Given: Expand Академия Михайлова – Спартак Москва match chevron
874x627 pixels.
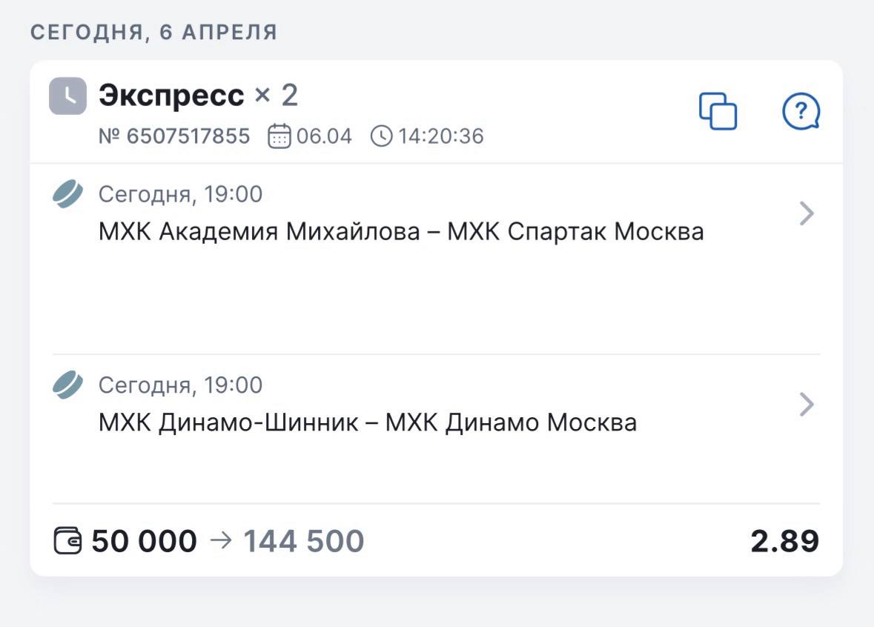Looking at the screenshot, I should point(807,214).
